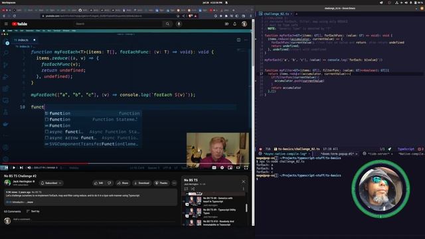Open the YouTube Create video icon
The height and width of the screenshot is (239, 425).
click(x=226, y=24)
